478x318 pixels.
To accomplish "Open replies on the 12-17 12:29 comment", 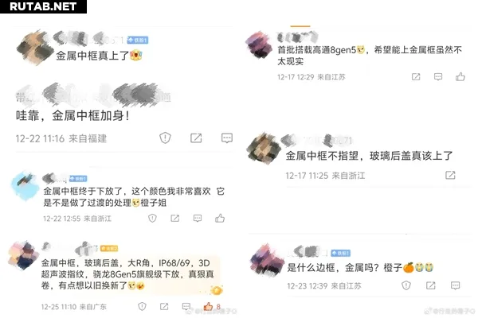I will point(438,76).
